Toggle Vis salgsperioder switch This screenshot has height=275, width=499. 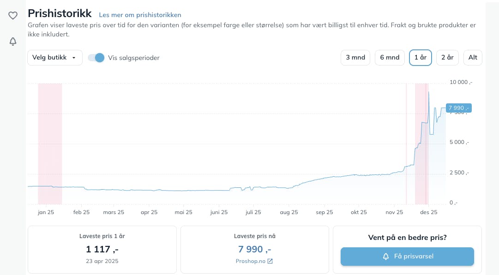coord(96,58)
